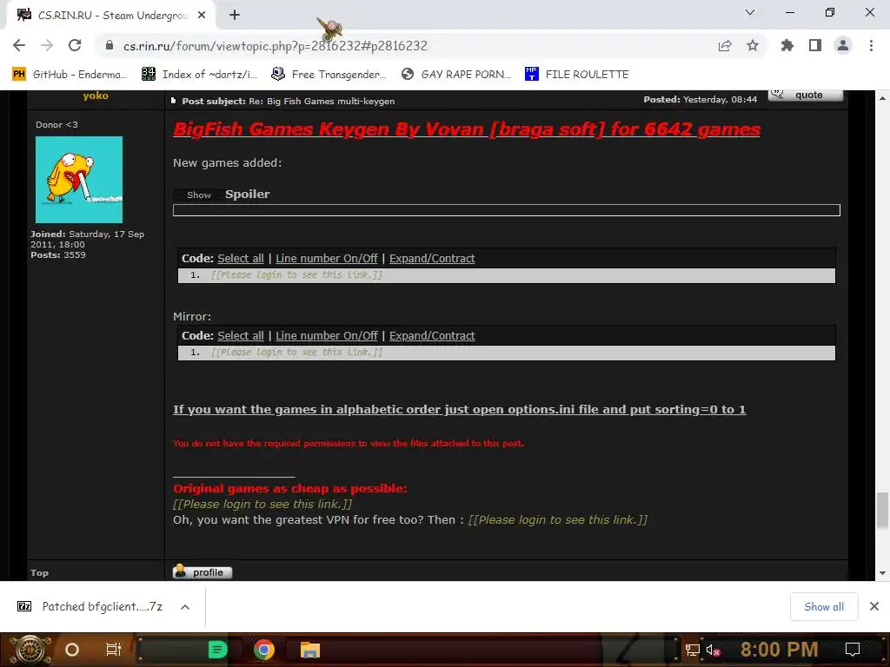Show the hidden Spoiler content
The width and height of the screenshot is (890, 667).
(x=199, y=195)
